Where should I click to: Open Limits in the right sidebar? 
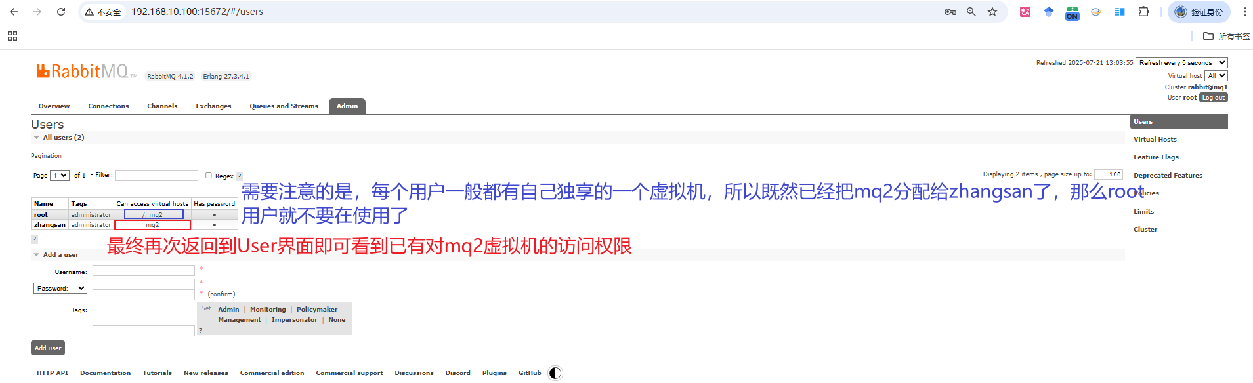click(1143, 211)
